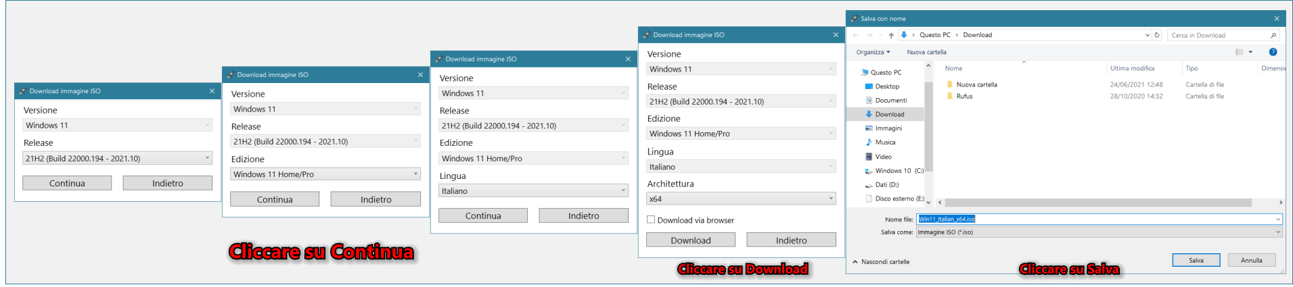
Task: Open the Organizza menu
Action: click(x=873, y=52)
